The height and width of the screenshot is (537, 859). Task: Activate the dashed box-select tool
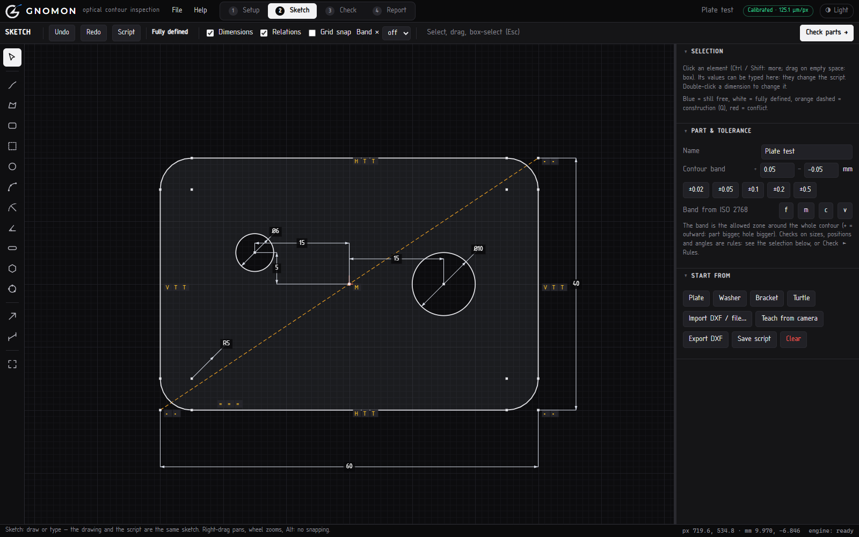[x=12, y=146]
